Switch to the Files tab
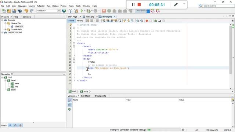235x132 pixels. coord(16,17)
